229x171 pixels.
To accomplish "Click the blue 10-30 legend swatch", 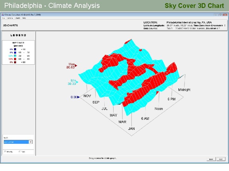I will 15,53.
